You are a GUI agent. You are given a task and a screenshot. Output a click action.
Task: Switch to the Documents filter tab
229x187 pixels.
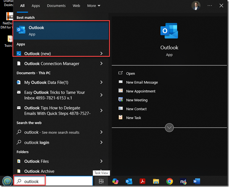[56, 6]
